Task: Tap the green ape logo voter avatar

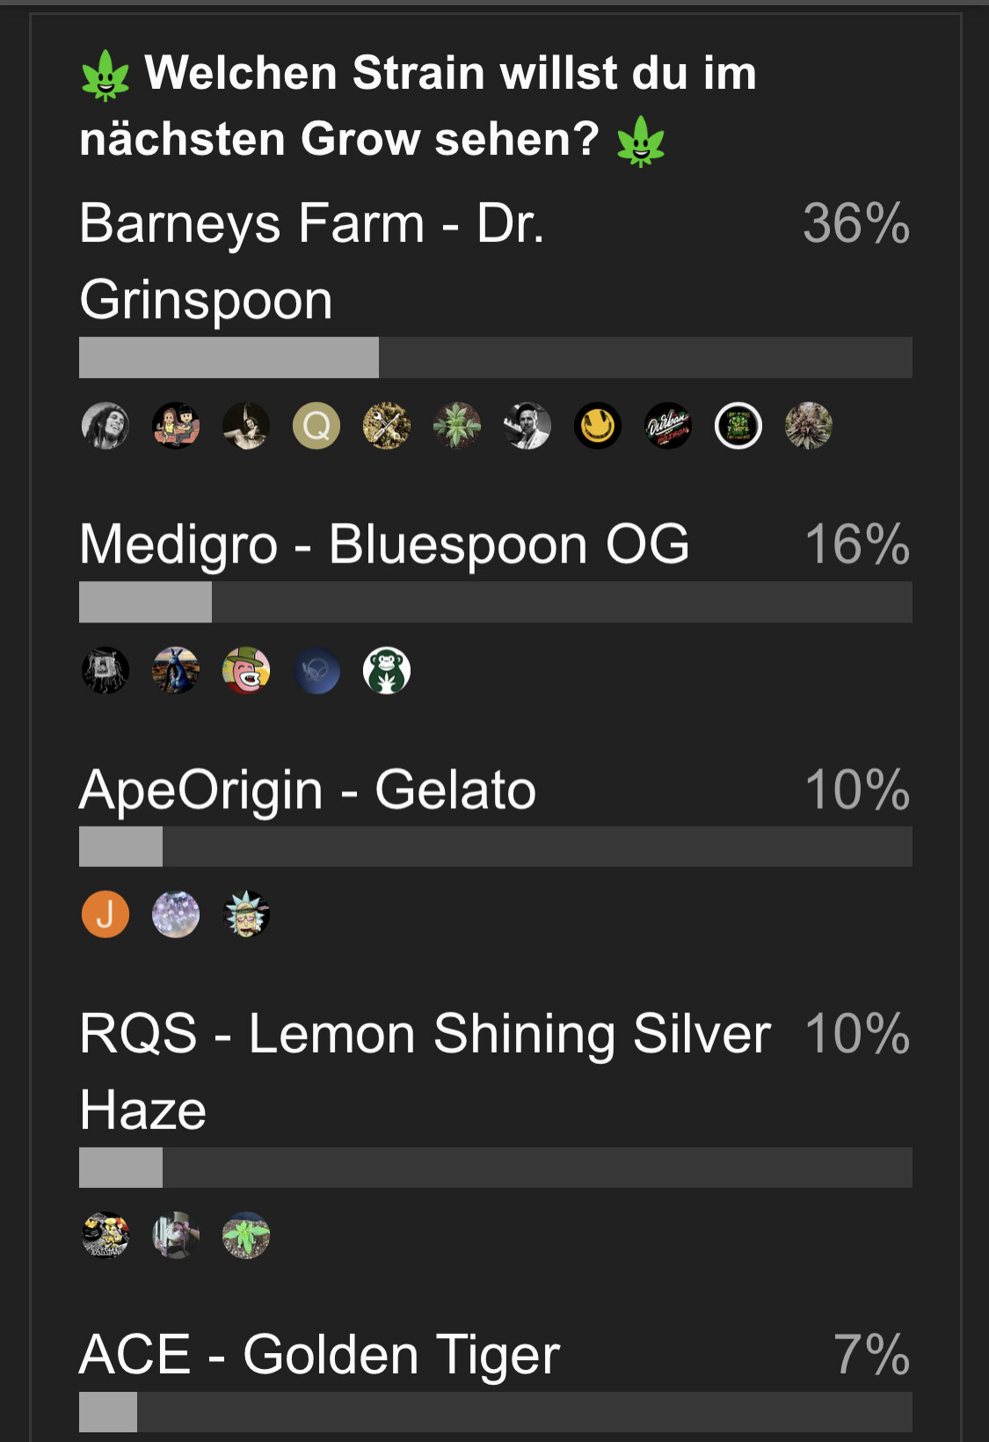Action: click(387, 671)
